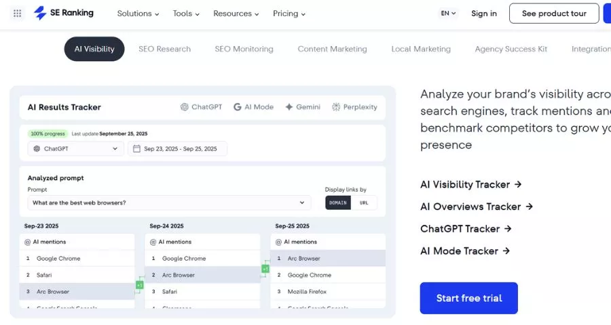Switch to the SEO Monitoring tab
The image size is (611, 325).
coord(244,49)
